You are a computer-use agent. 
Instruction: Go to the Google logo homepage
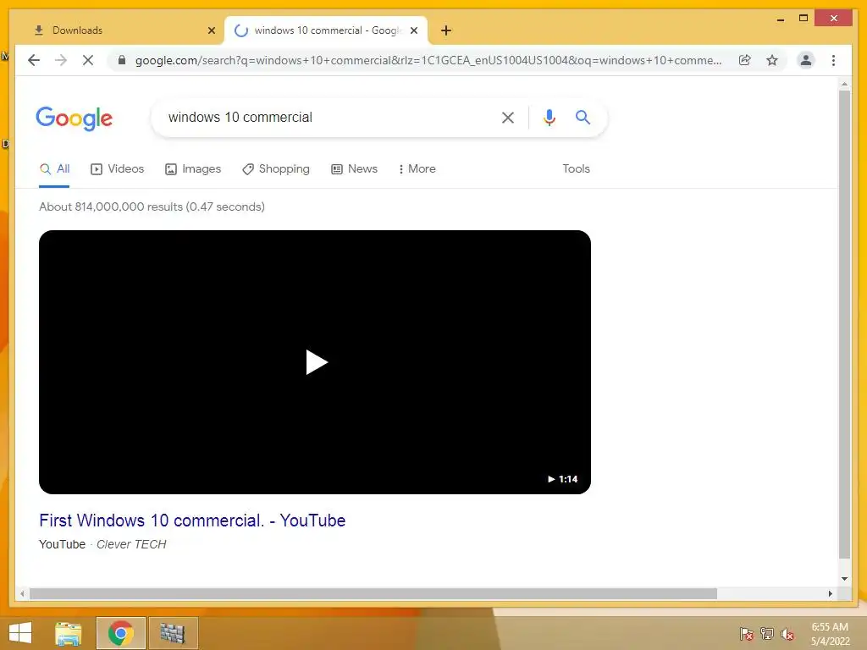tap(75, 118)
